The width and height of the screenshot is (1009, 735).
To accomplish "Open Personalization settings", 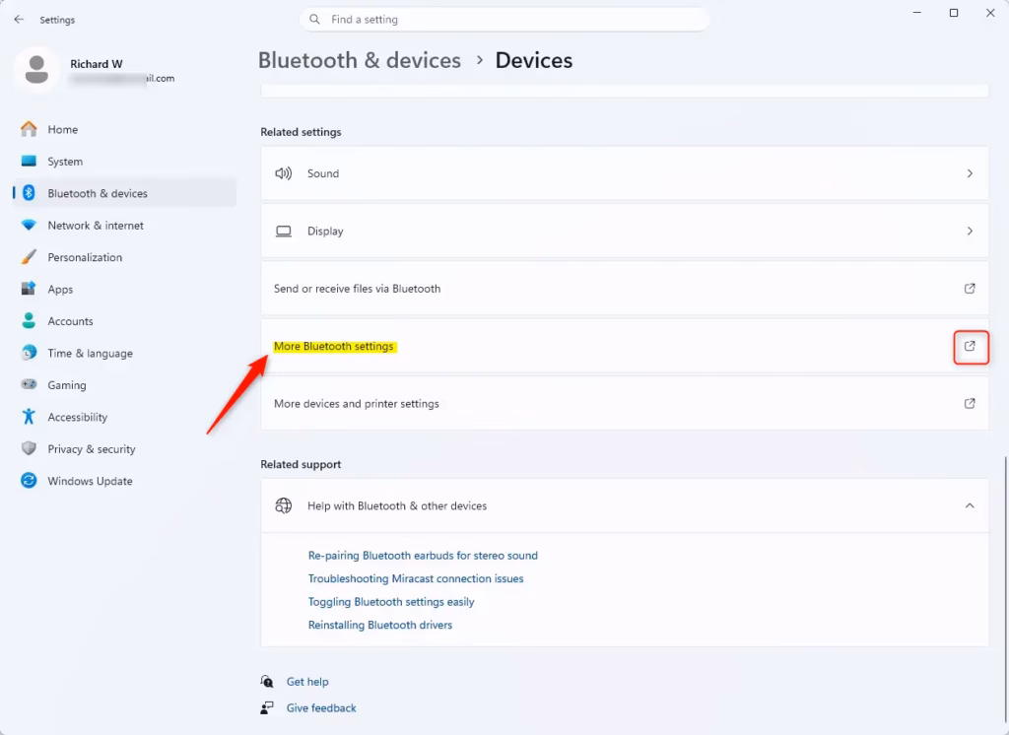I will (x=124, y=257).
